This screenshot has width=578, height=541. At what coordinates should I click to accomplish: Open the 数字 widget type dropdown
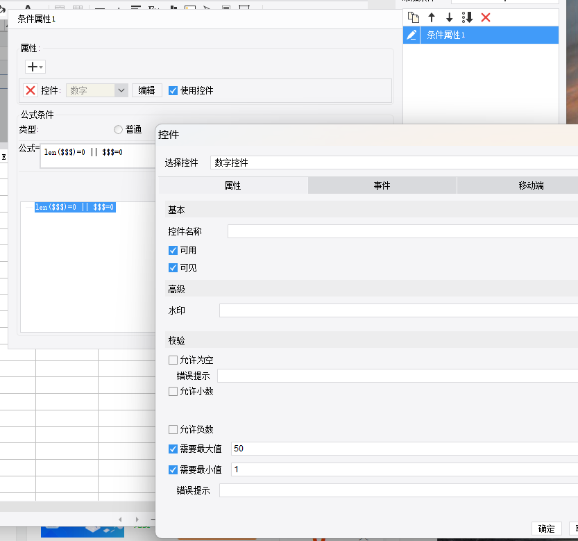(121, 90)
